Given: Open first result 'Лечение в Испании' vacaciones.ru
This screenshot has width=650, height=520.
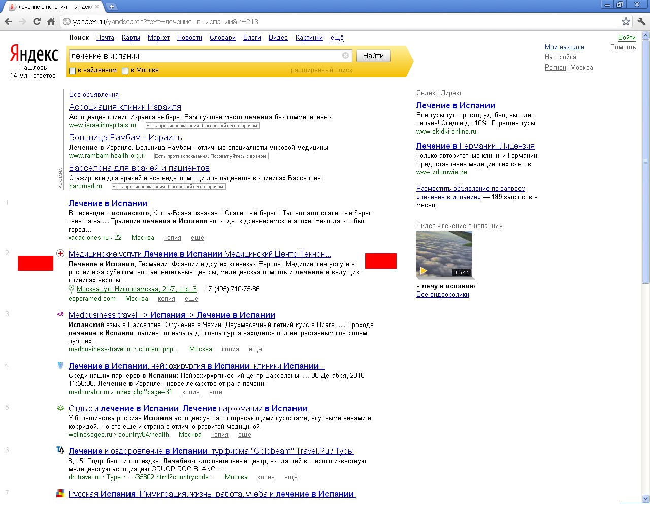Looking at the screenshot, I should [x=108, y=203].
